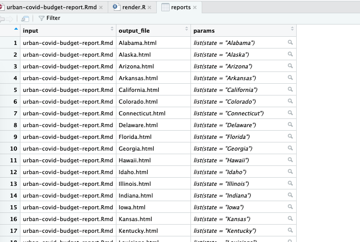The width and height of the screenshot is (360, 242).
Task: Click the Delaware.html cell
Action: 153,125
